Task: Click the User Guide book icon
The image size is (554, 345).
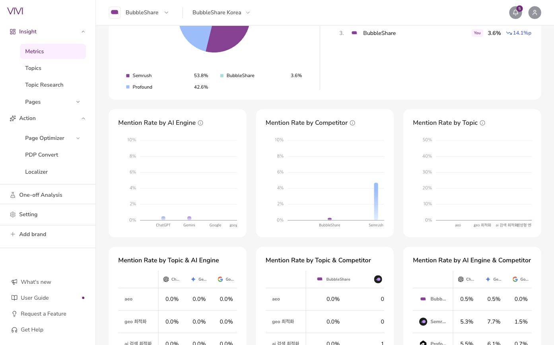Action: pyautogui.click(x=14, y=298)
